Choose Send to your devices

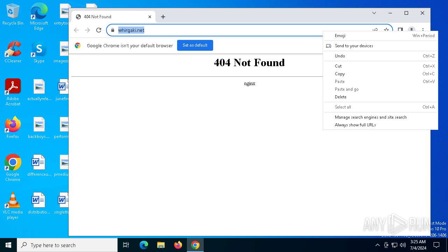click(x=380, y=46)
